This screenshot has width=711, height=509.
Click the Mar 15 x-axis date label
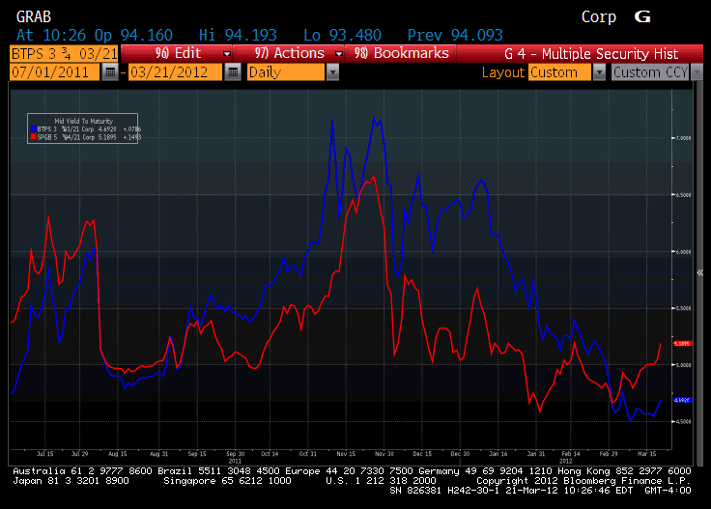(x=647, y=454)
